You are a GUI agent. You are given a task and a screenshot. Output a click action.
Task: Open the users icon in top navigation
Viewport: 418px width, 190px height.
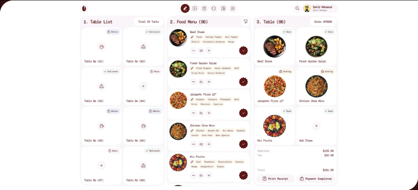(x=233, y=8)
